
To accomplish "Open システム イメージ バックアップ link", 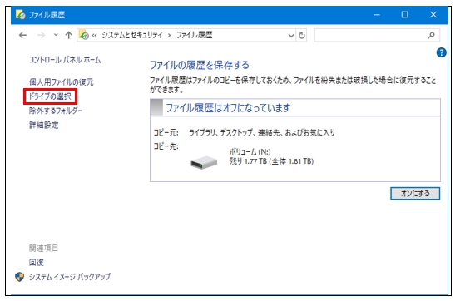I will (x=70, y=277).
